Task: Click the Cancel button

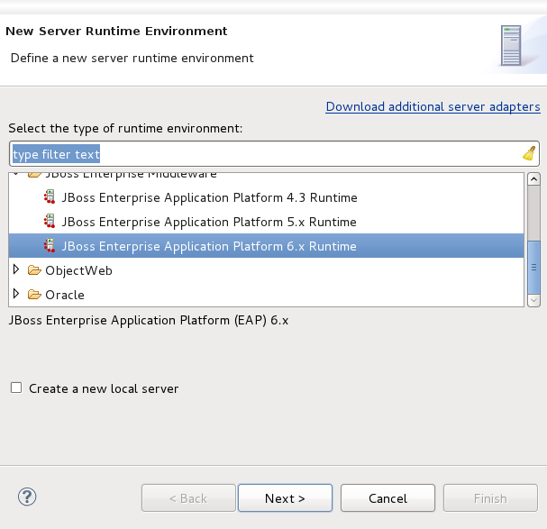Action: pos(387,498)
